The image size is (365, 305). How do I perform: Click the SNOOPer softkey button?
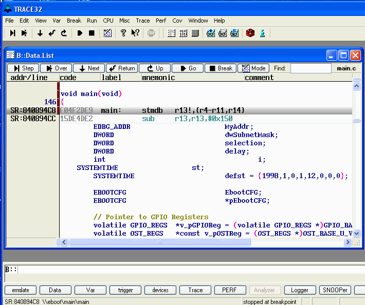(335, 290)
